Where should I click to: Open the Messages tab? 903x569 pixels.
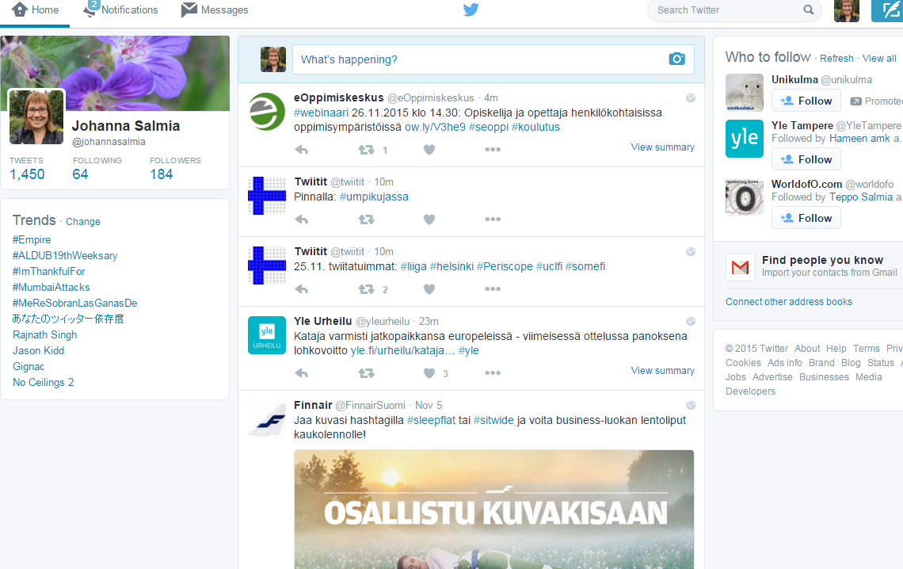pyautogui.click(x=214, y=10)
